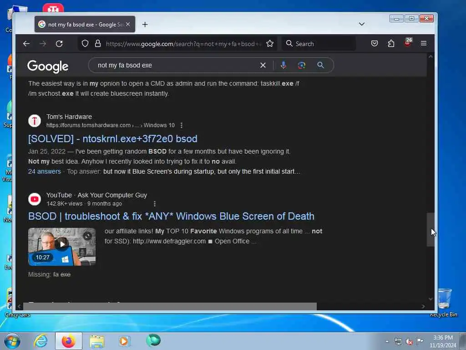Click 'YouTube · Ask Your Computer Guy' text
Screen dimensions: 466x350
tap(96, 195)
